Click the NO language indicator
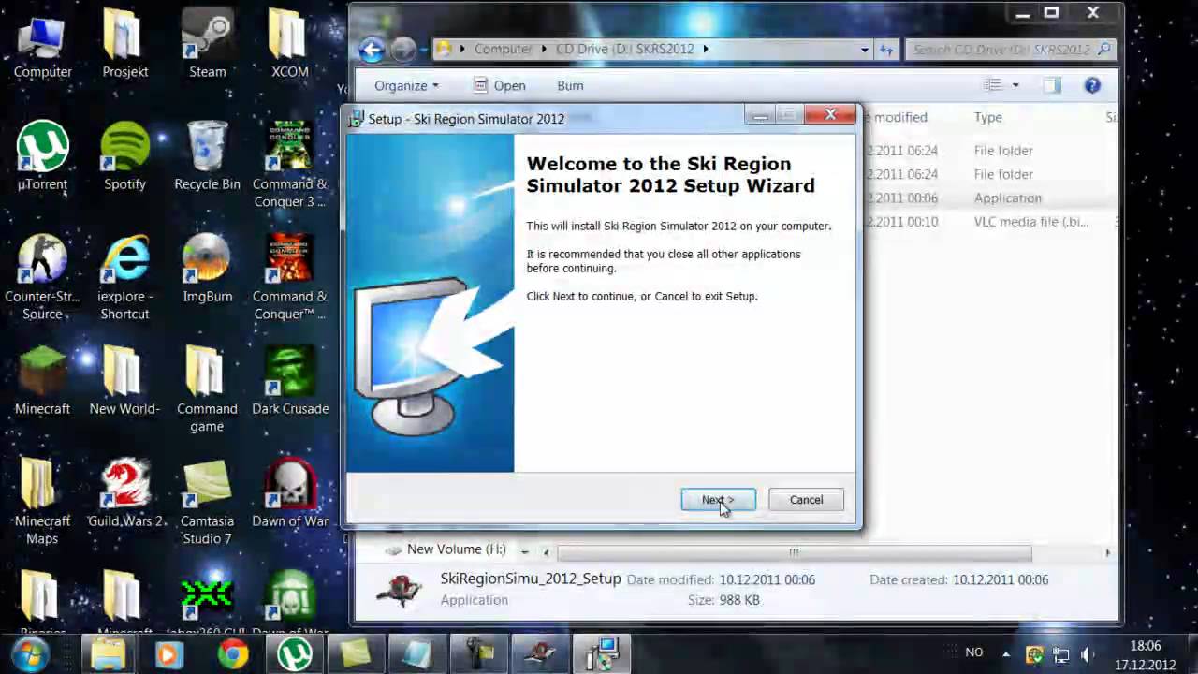 pos(973,652)
